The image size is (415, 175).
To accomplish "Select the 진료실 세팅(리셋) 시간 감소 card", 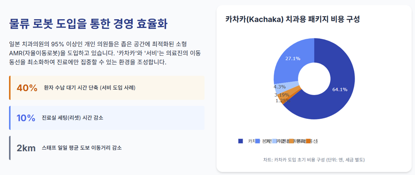I will [x=107, y=118].
